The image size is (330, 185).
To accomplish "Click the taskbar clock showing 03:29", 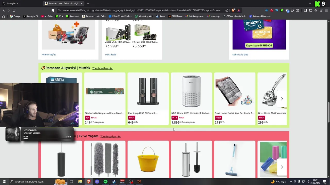I will tap(315, 182).
